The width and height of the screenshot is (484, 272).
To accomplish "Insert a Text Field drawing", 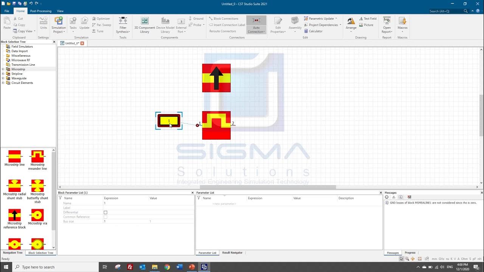I will pos(367,19).
